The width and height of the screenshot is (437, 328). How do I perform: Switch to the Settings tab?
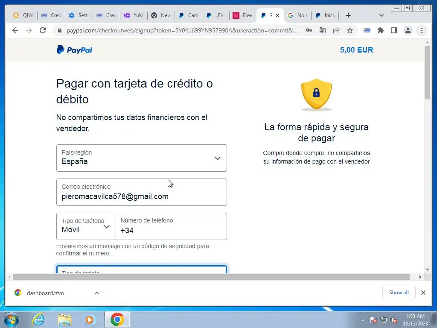pos(79,15)
